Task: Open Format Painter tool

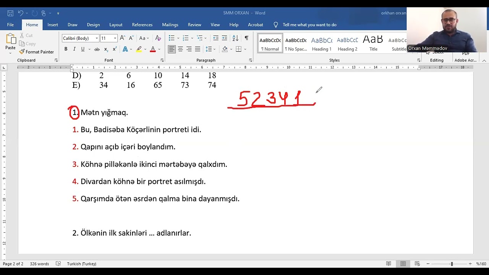Action: click(37, 52)
